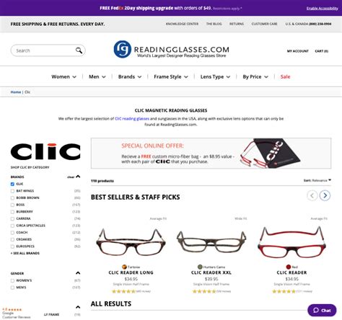This screenshot has width=342, height=320.
Task: Open the Sort by Relevance dropdown
Action: coord(317,180)
